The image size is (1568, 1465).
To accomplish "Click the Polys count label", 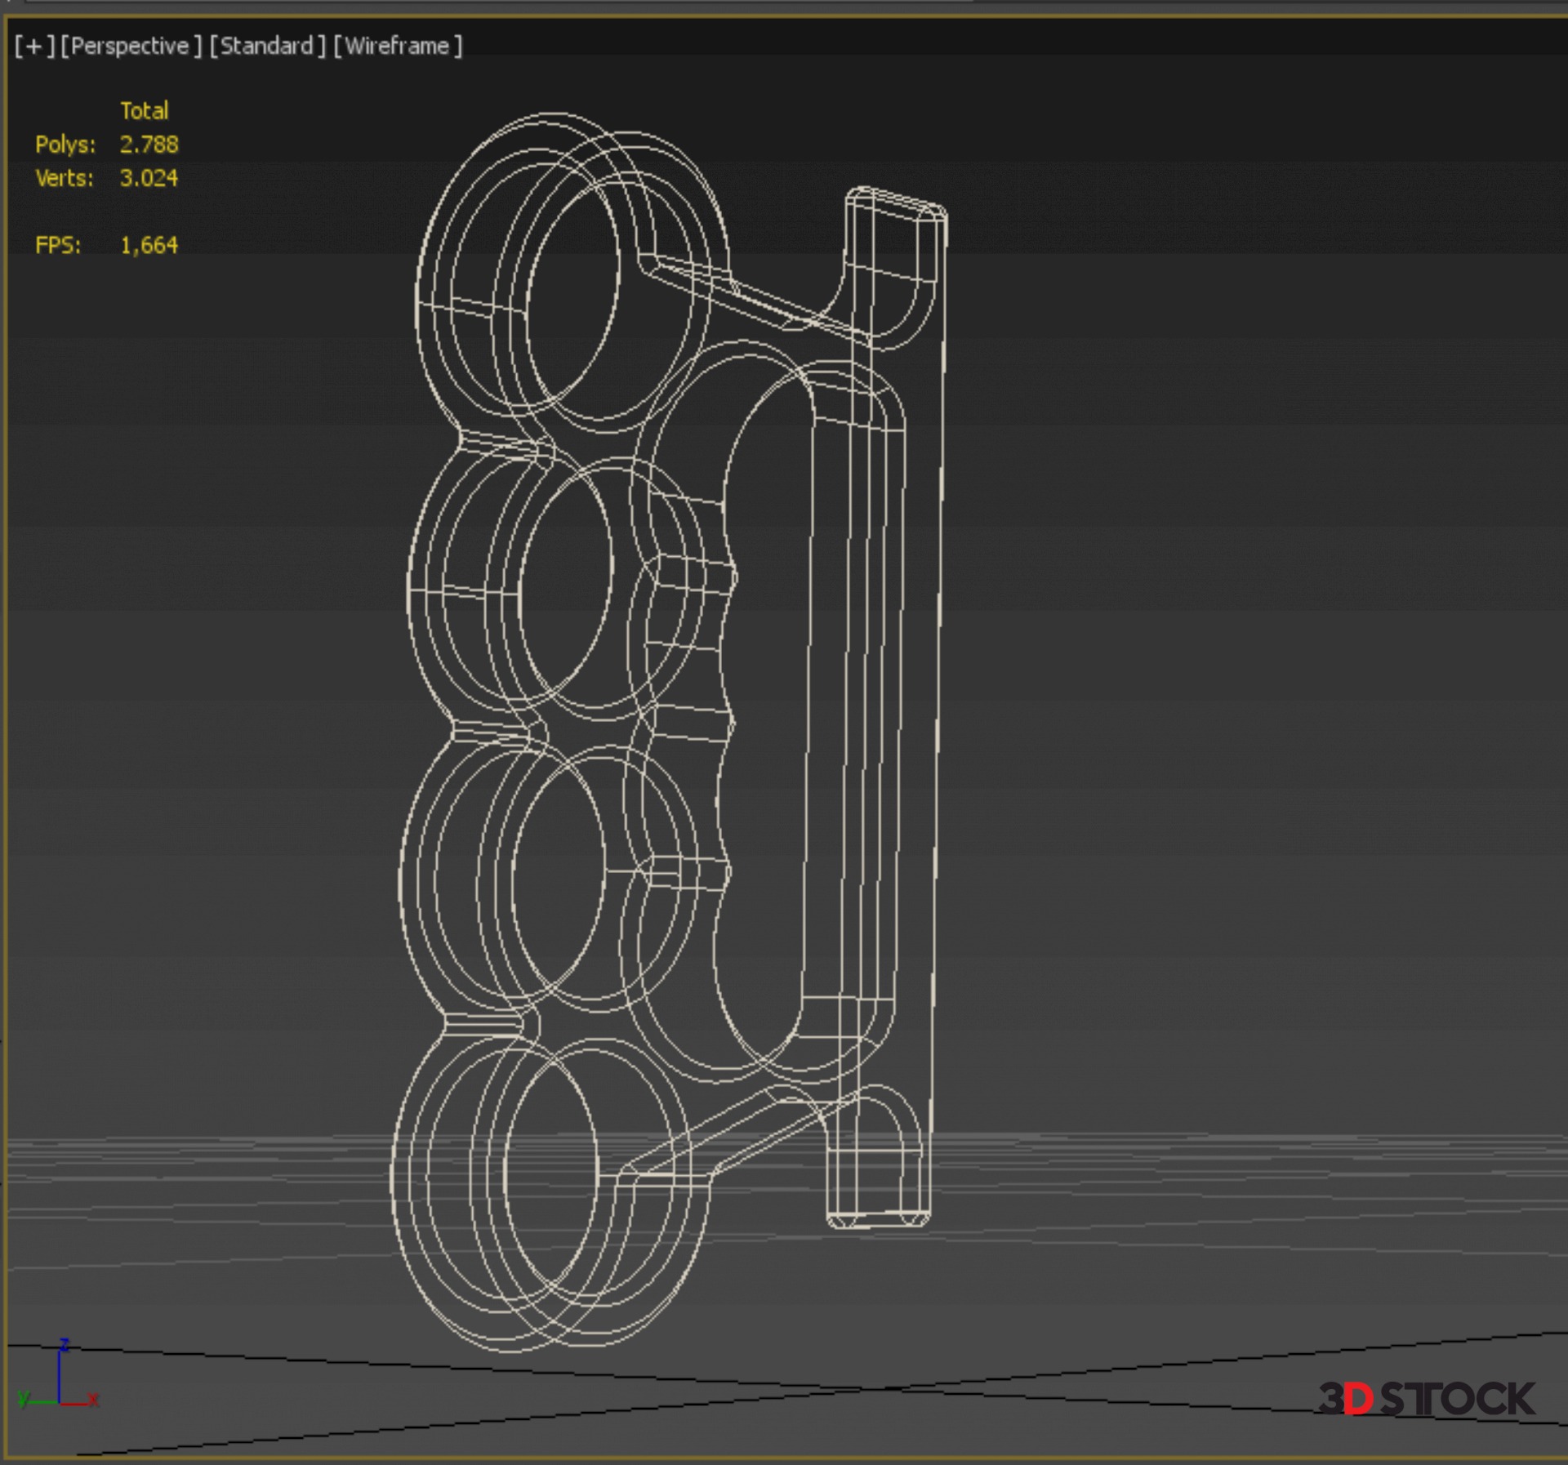I will 65,145.
